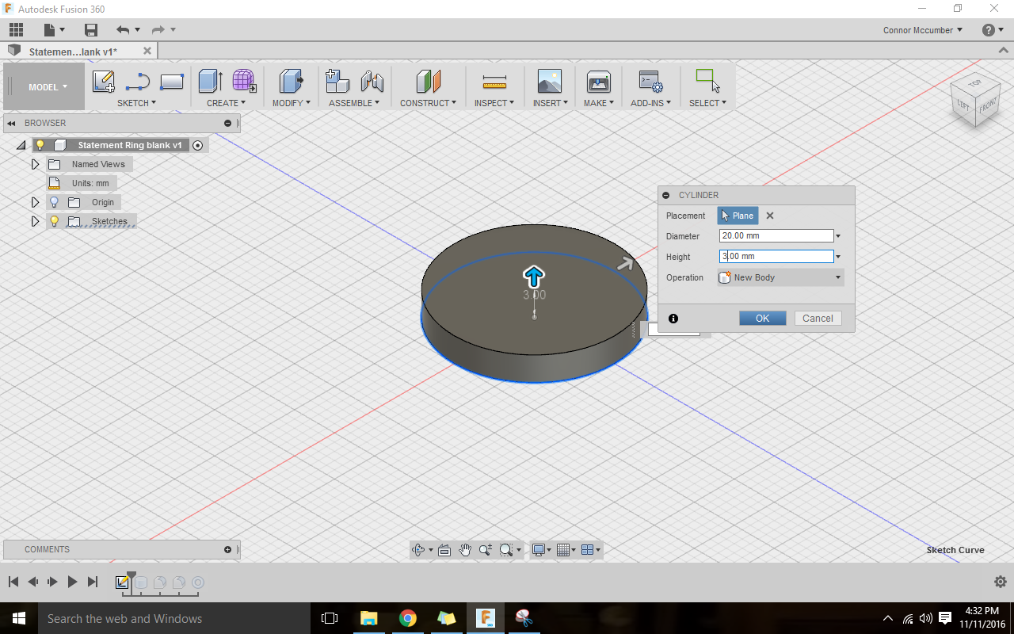
Task: Expand the Sketches tree node
Action: [35, 221]
